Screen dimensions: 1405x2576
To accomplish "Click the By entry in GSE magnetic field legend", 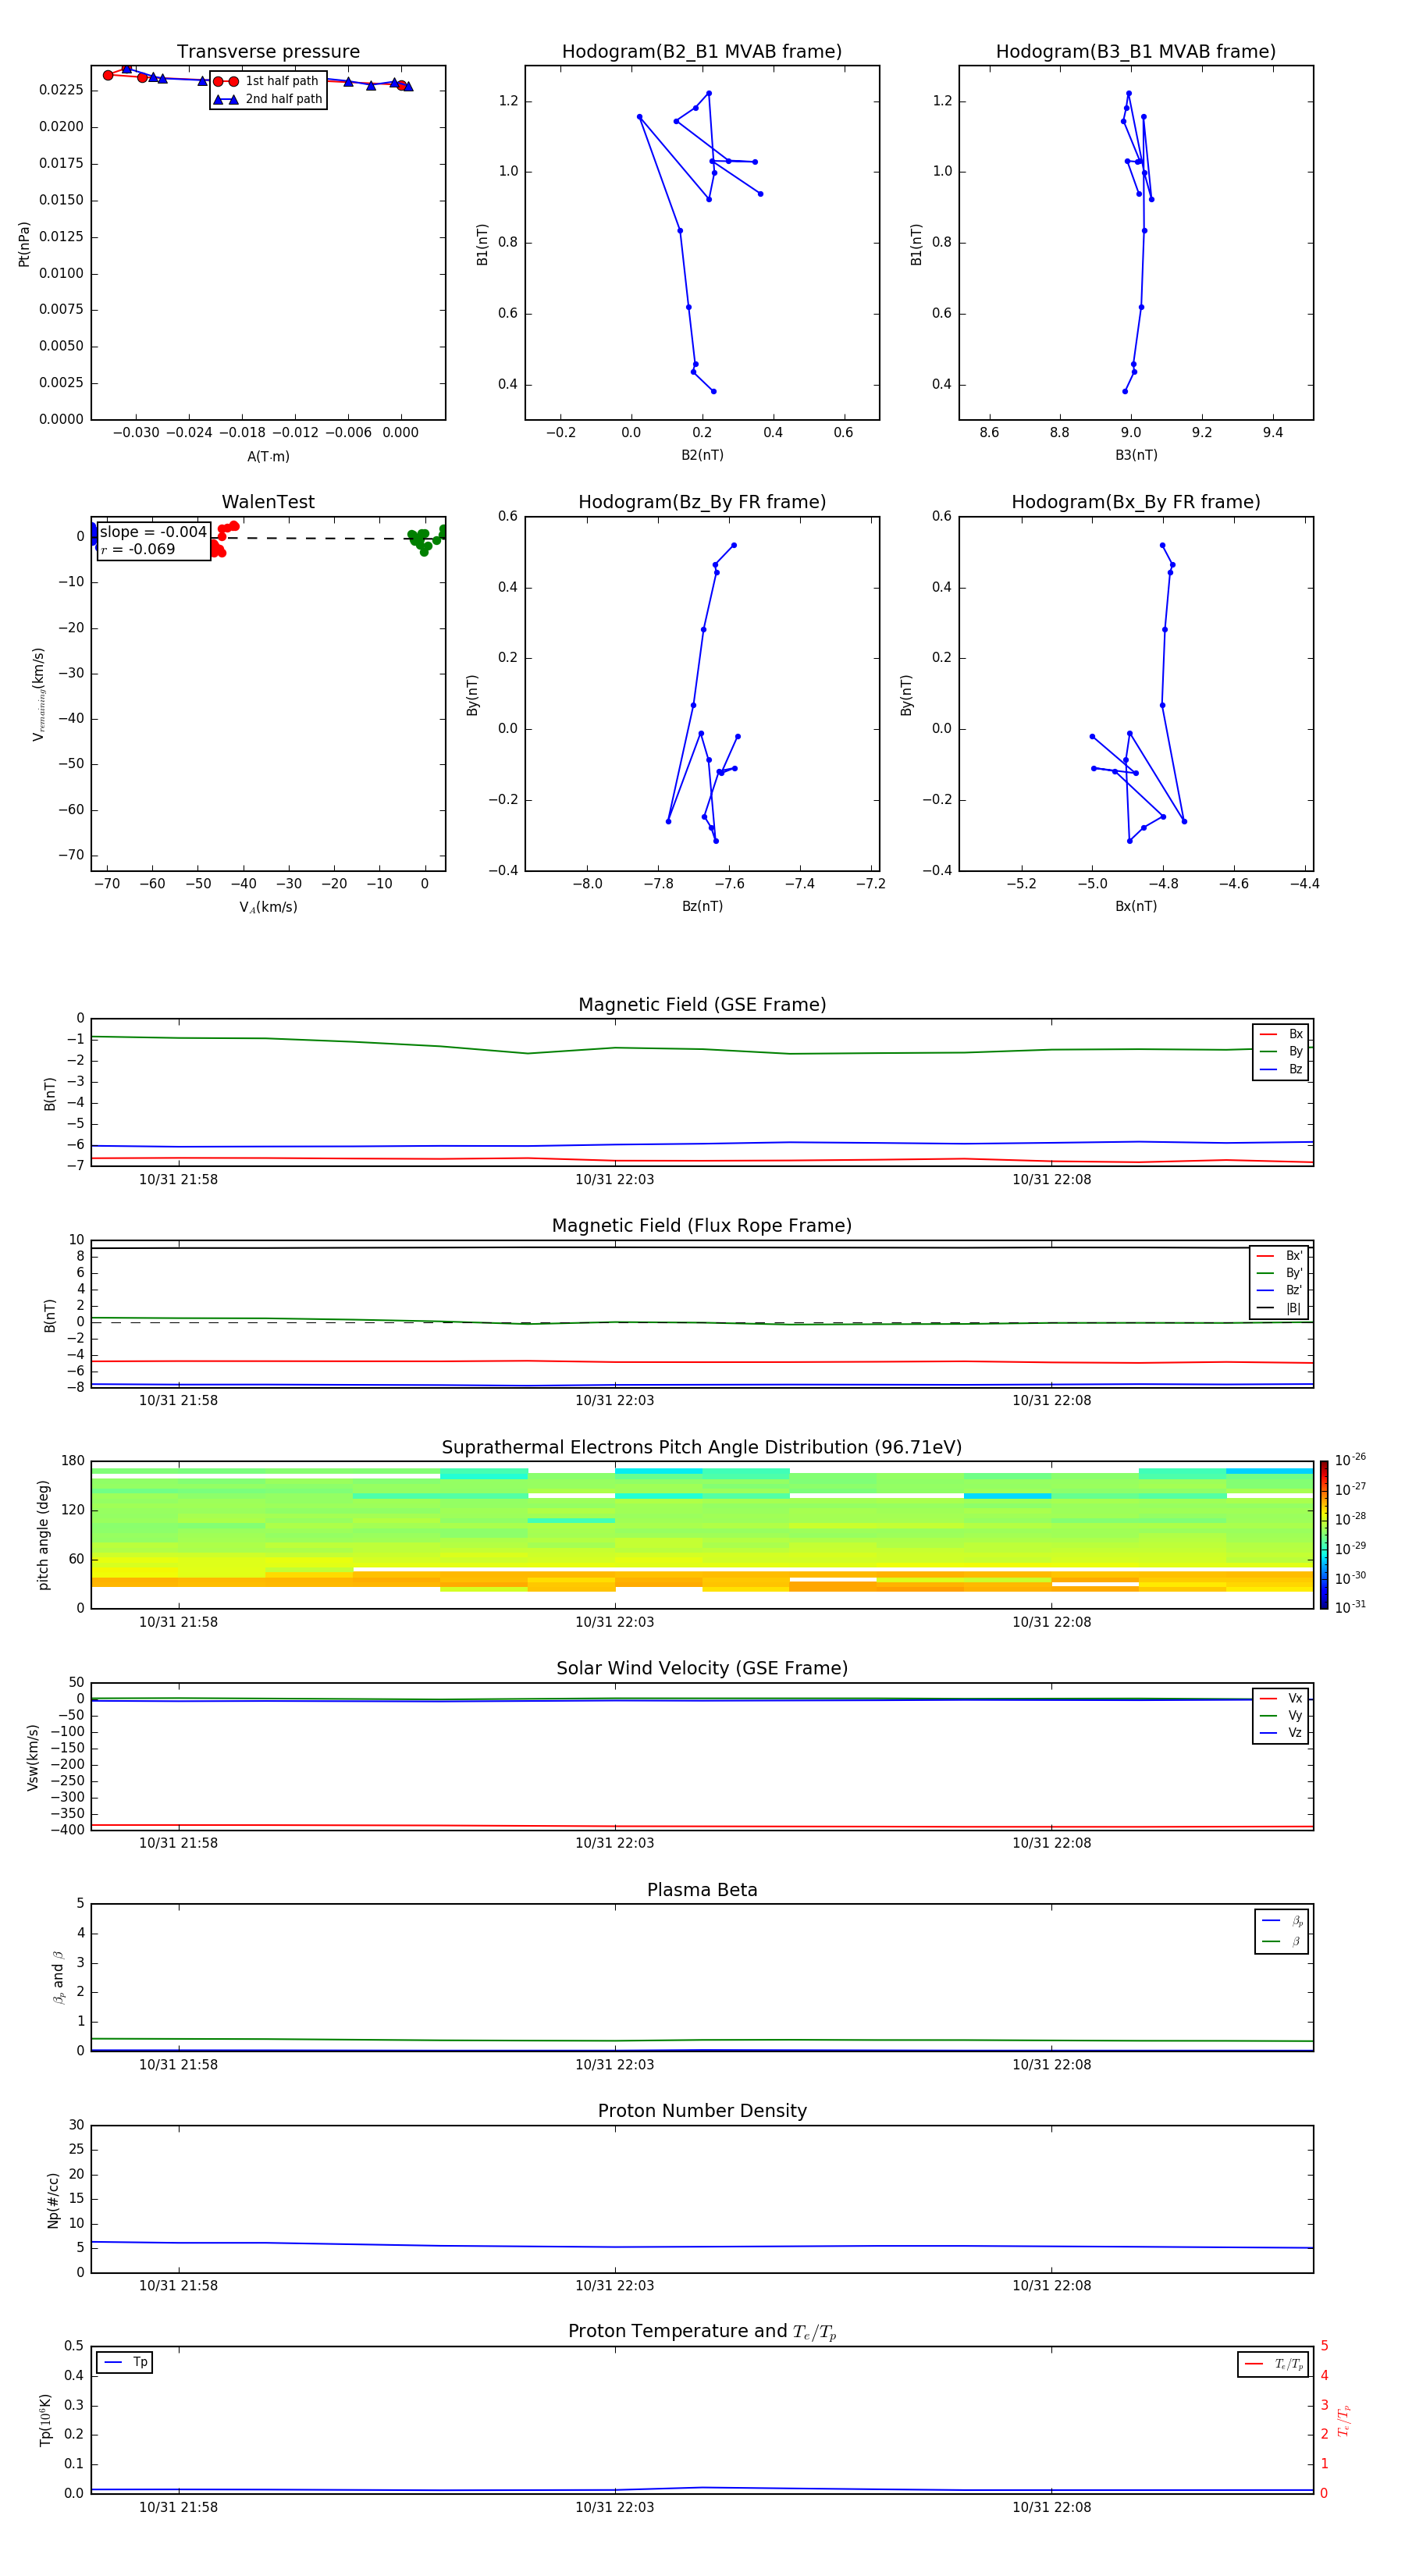I will (x=1281, y=1051).
